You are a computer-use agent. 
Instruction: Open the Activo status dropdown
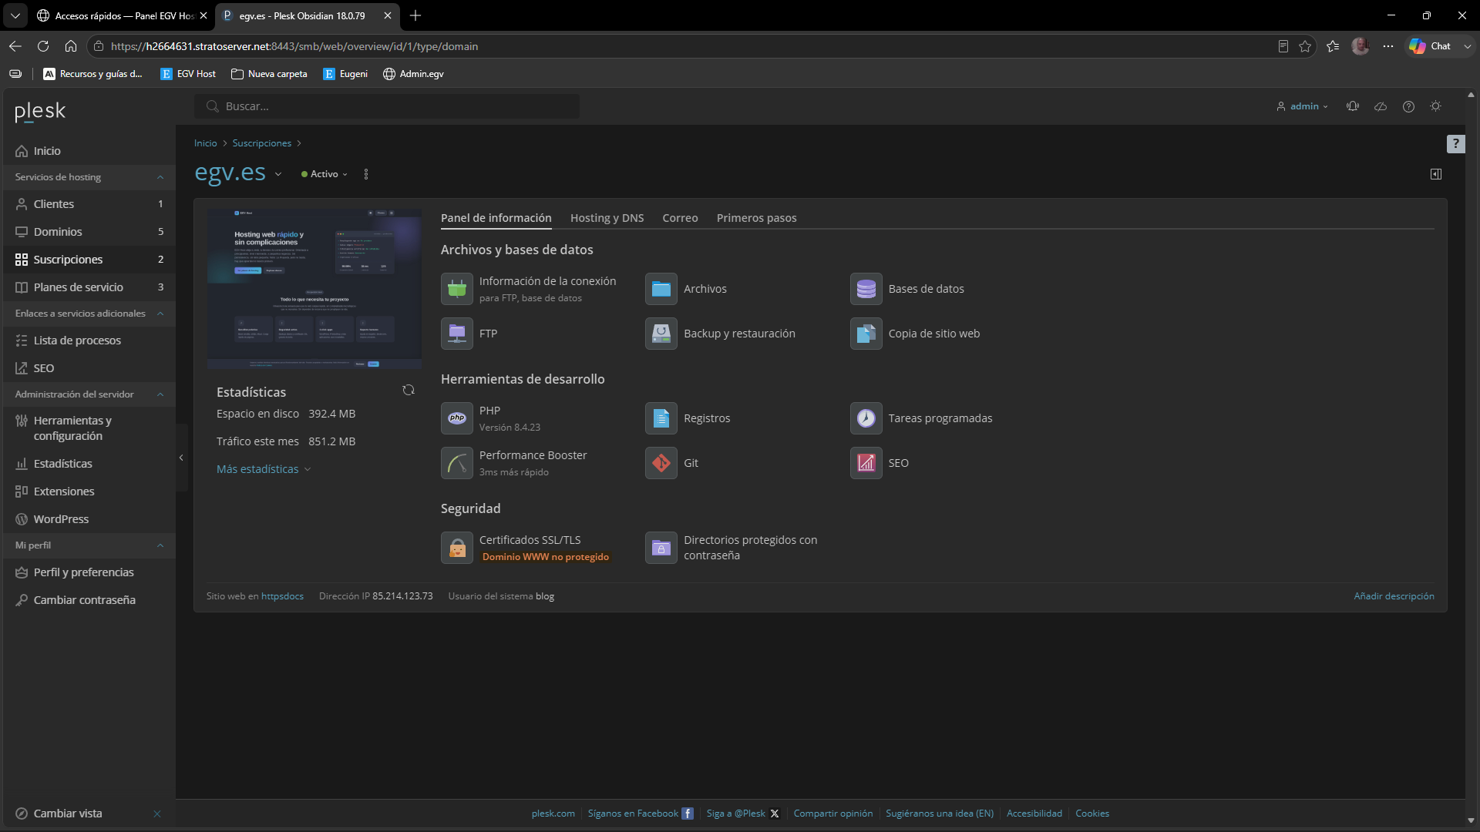pyautogui.click(x=325, y=174)
